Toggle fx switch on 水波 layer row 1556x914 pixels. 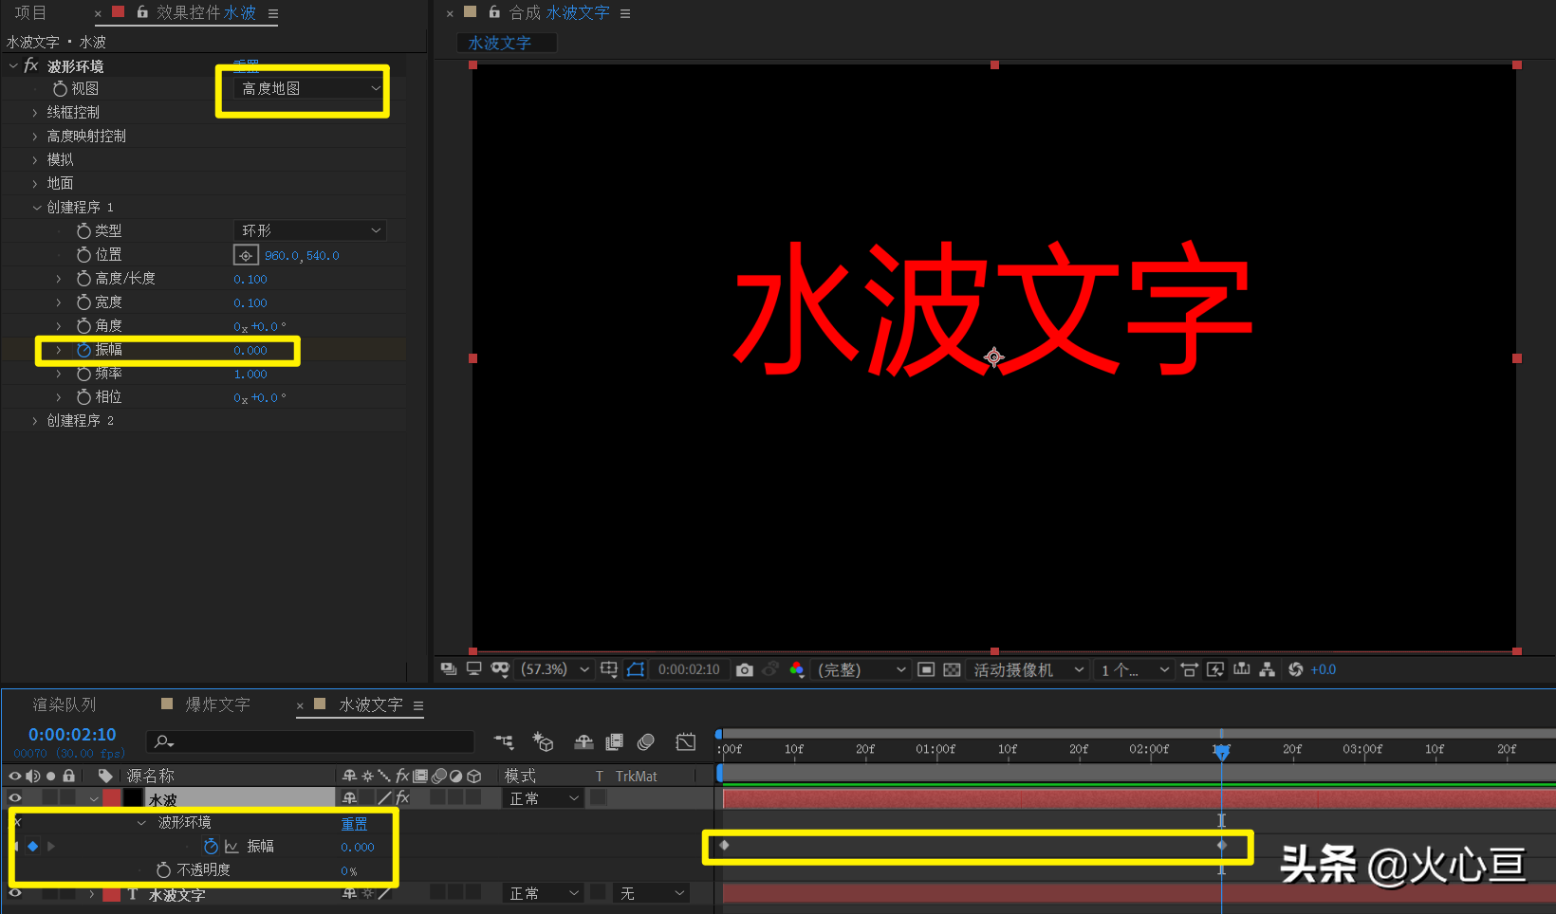coord(402,798)
